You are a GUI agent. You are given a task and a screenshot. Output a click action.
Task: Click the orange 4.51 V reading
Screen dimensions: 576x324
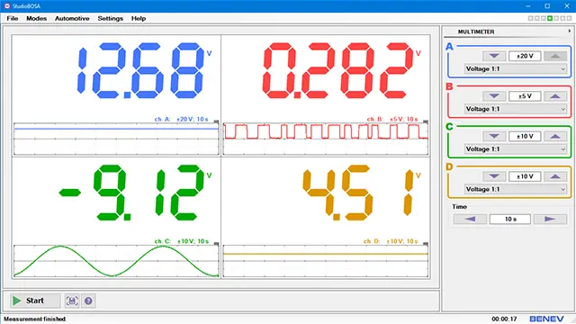click(x=358, y=193)
